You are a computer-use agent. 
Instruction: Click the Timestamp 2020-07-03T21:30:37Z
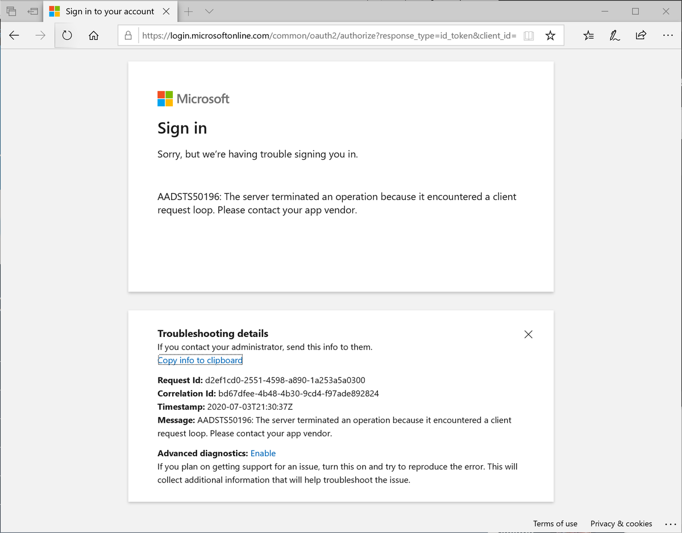tap(250, 407)
